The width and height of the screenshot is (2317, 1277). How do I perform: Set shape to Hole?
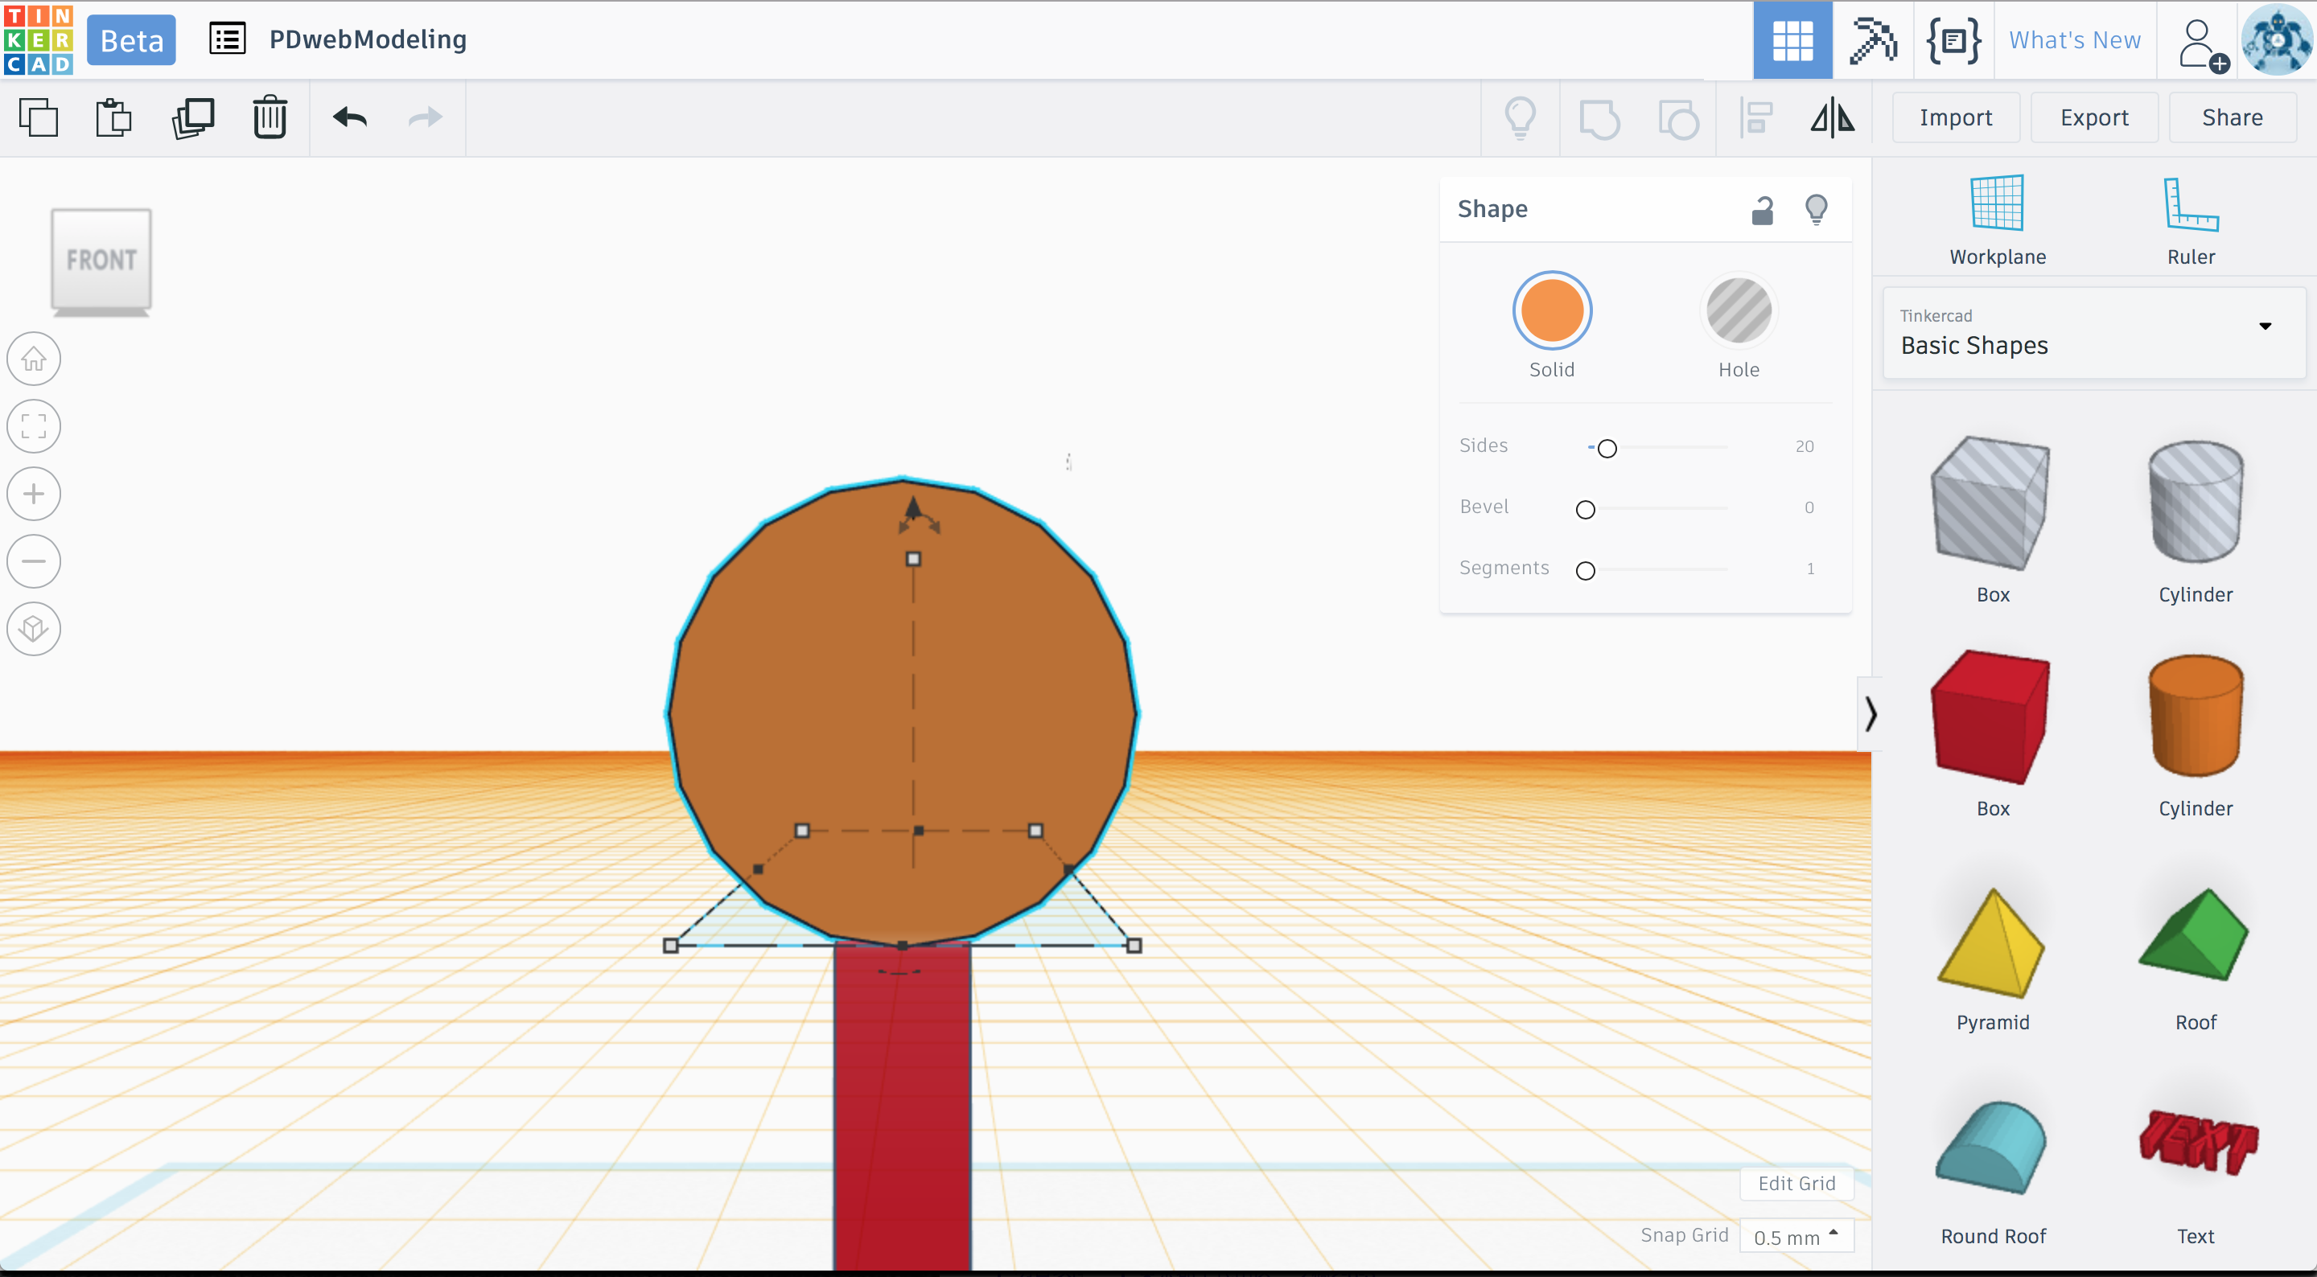1738,311
